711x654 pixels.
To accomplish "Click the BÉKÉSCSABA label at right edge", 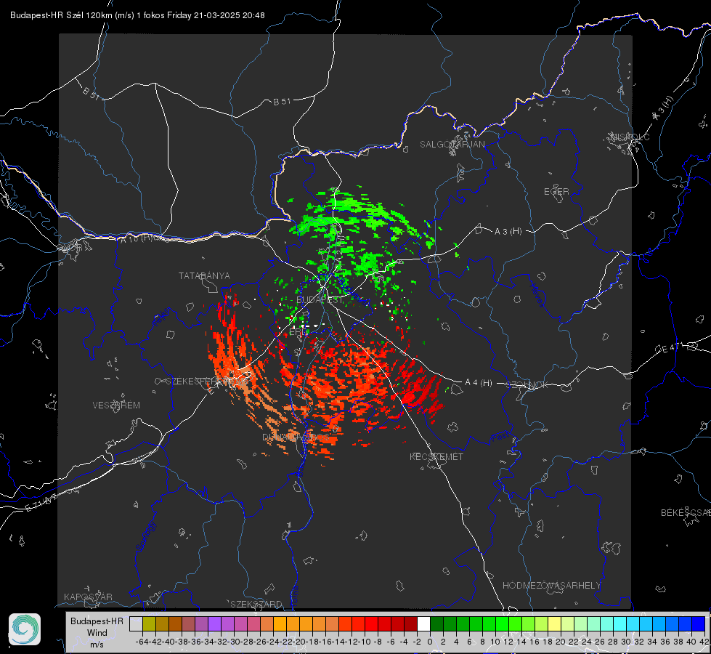I will pos(686,513).
